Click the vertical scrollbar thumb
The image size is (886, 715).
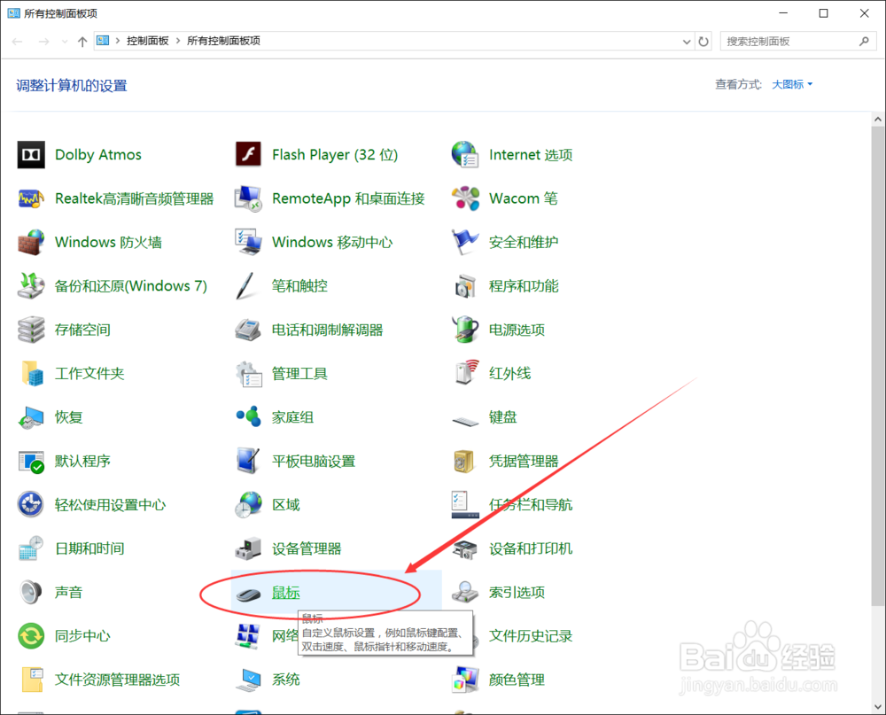[x=877, y=366]
